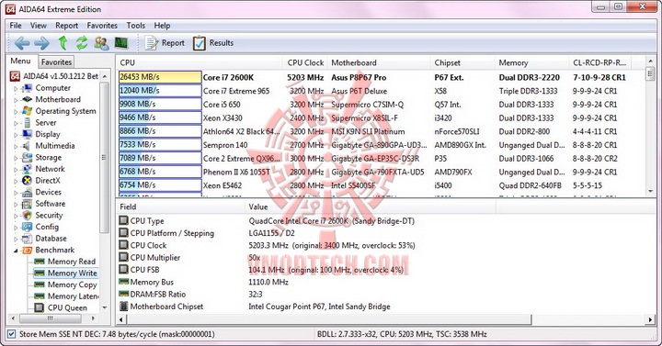Select Computer in the tree
The width and height of the screenshot is (662, 346).
point(52,88)
